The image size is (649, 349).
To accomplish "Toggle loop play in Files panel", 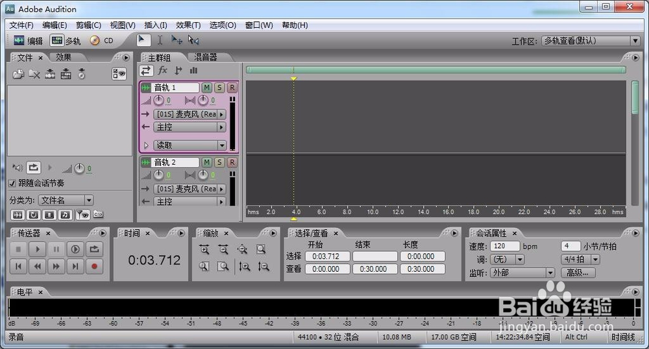I will click(x=34, y=167).
